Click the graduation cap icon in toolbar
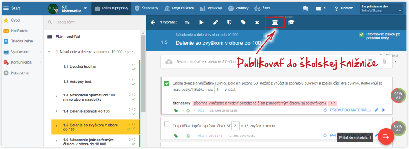 click(291, 22)
